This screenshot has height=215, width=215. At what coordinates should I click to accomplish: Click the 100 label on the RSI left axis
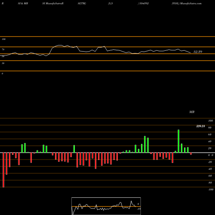tap(3, 39)
